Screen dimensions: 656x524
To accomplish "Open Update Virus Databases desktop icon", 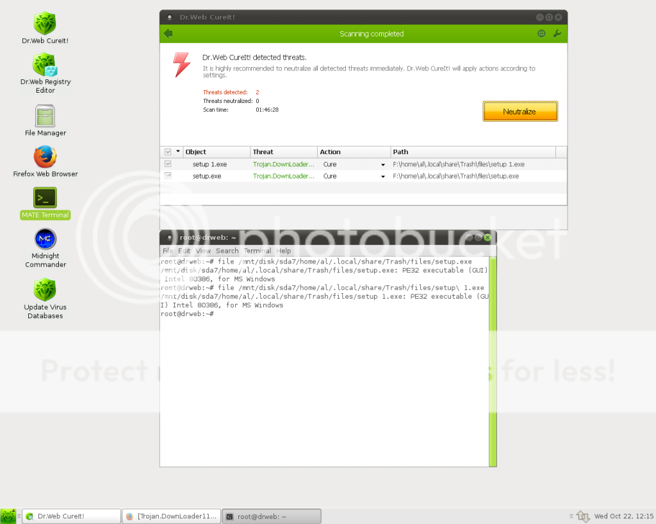I will tap(45, 299).
